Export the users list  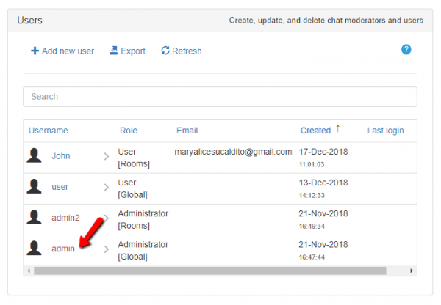coord(127,51)
